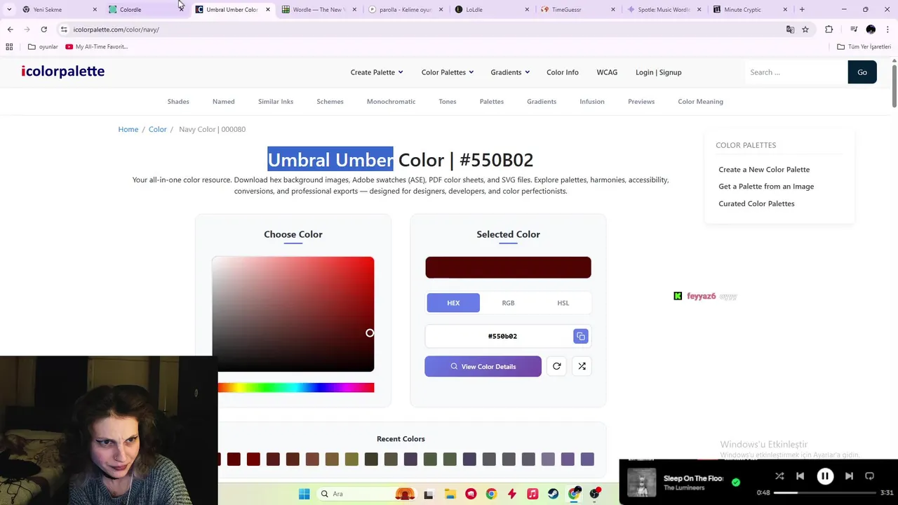Image resolution: width=898 pixels, height=505 pixels.
Task: Click the random color shuffle icon beside refresh
Action: [x=582, y=366]
